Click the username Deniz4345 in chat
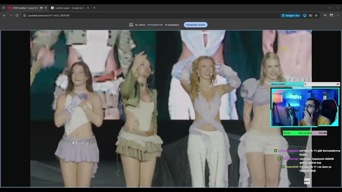The width and height of the screenshot is (342, 192). [x=292, y=167]
